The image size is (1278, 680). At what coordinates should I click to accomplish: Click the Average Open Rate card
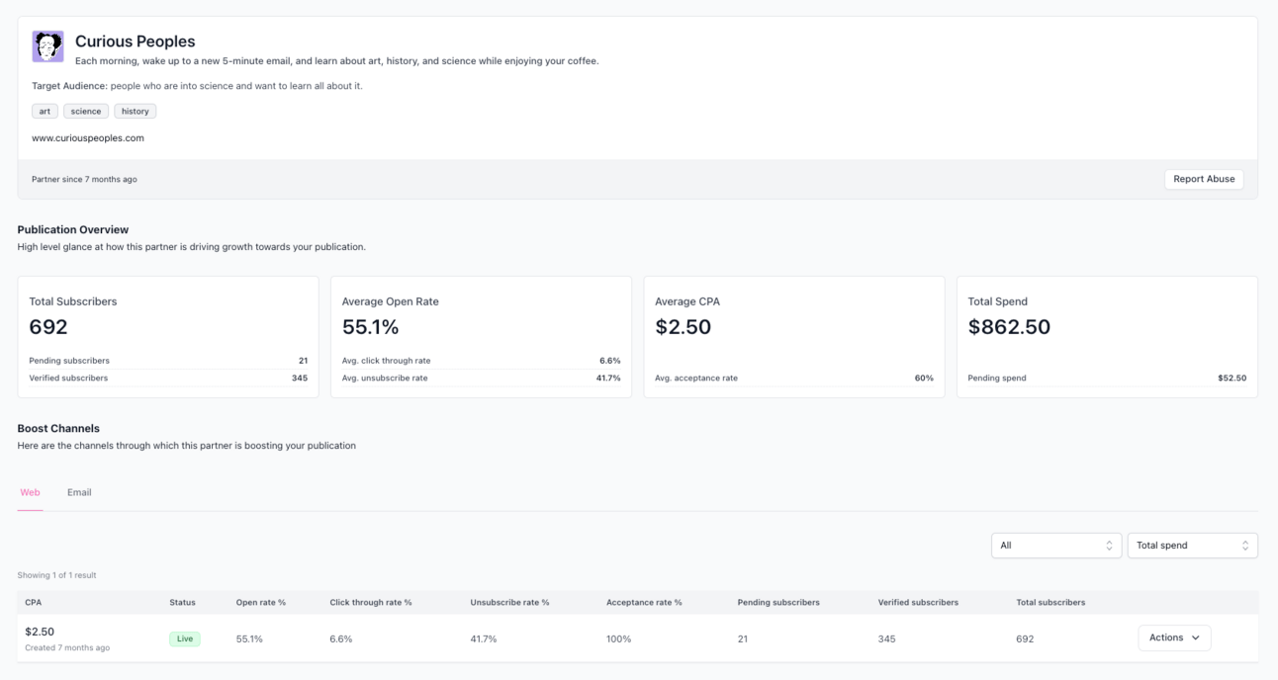pyautogui.click(x=481, y=337)
